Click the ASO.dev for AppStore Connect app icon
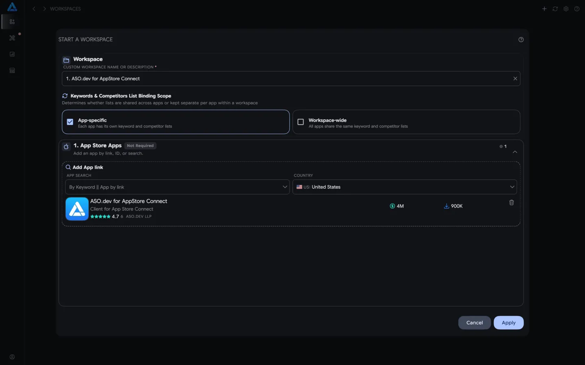Viewport: 585px width, 365px height. coord(77,209)
